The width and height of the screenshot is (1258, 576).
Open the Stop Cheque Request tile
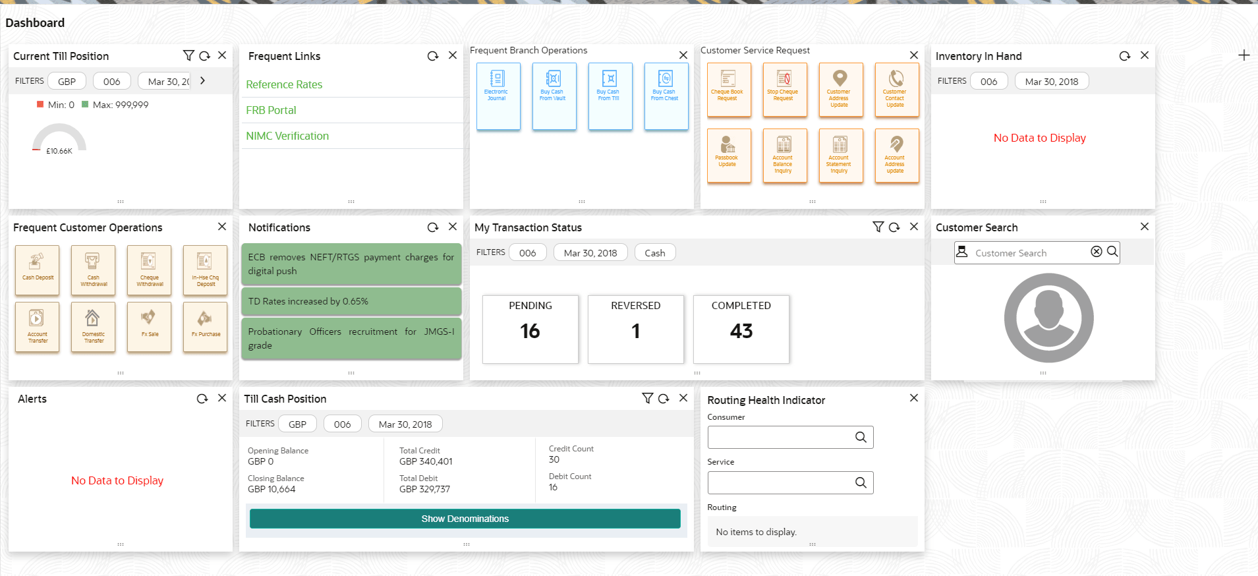(784, 90)
